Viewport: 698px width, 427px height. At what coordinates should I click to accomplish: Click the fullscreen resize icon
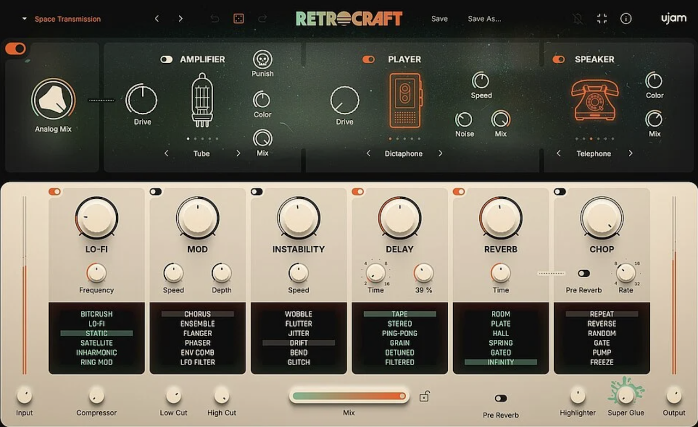pos(602,19)
